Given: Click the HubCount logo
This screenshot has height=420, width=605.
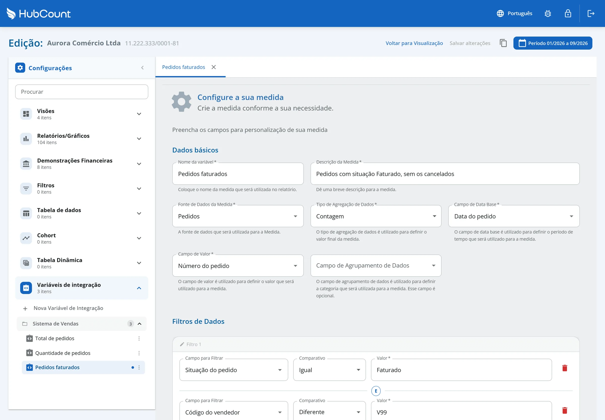Looking at the screenshot, I should 38,13.
